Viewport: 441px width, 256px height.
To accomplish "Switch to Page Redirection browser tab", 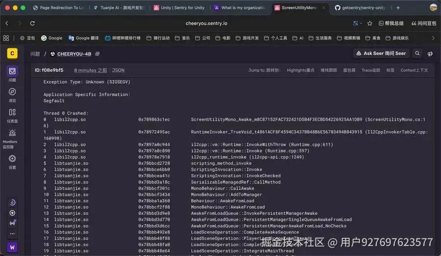I will [x=58, y=8].
